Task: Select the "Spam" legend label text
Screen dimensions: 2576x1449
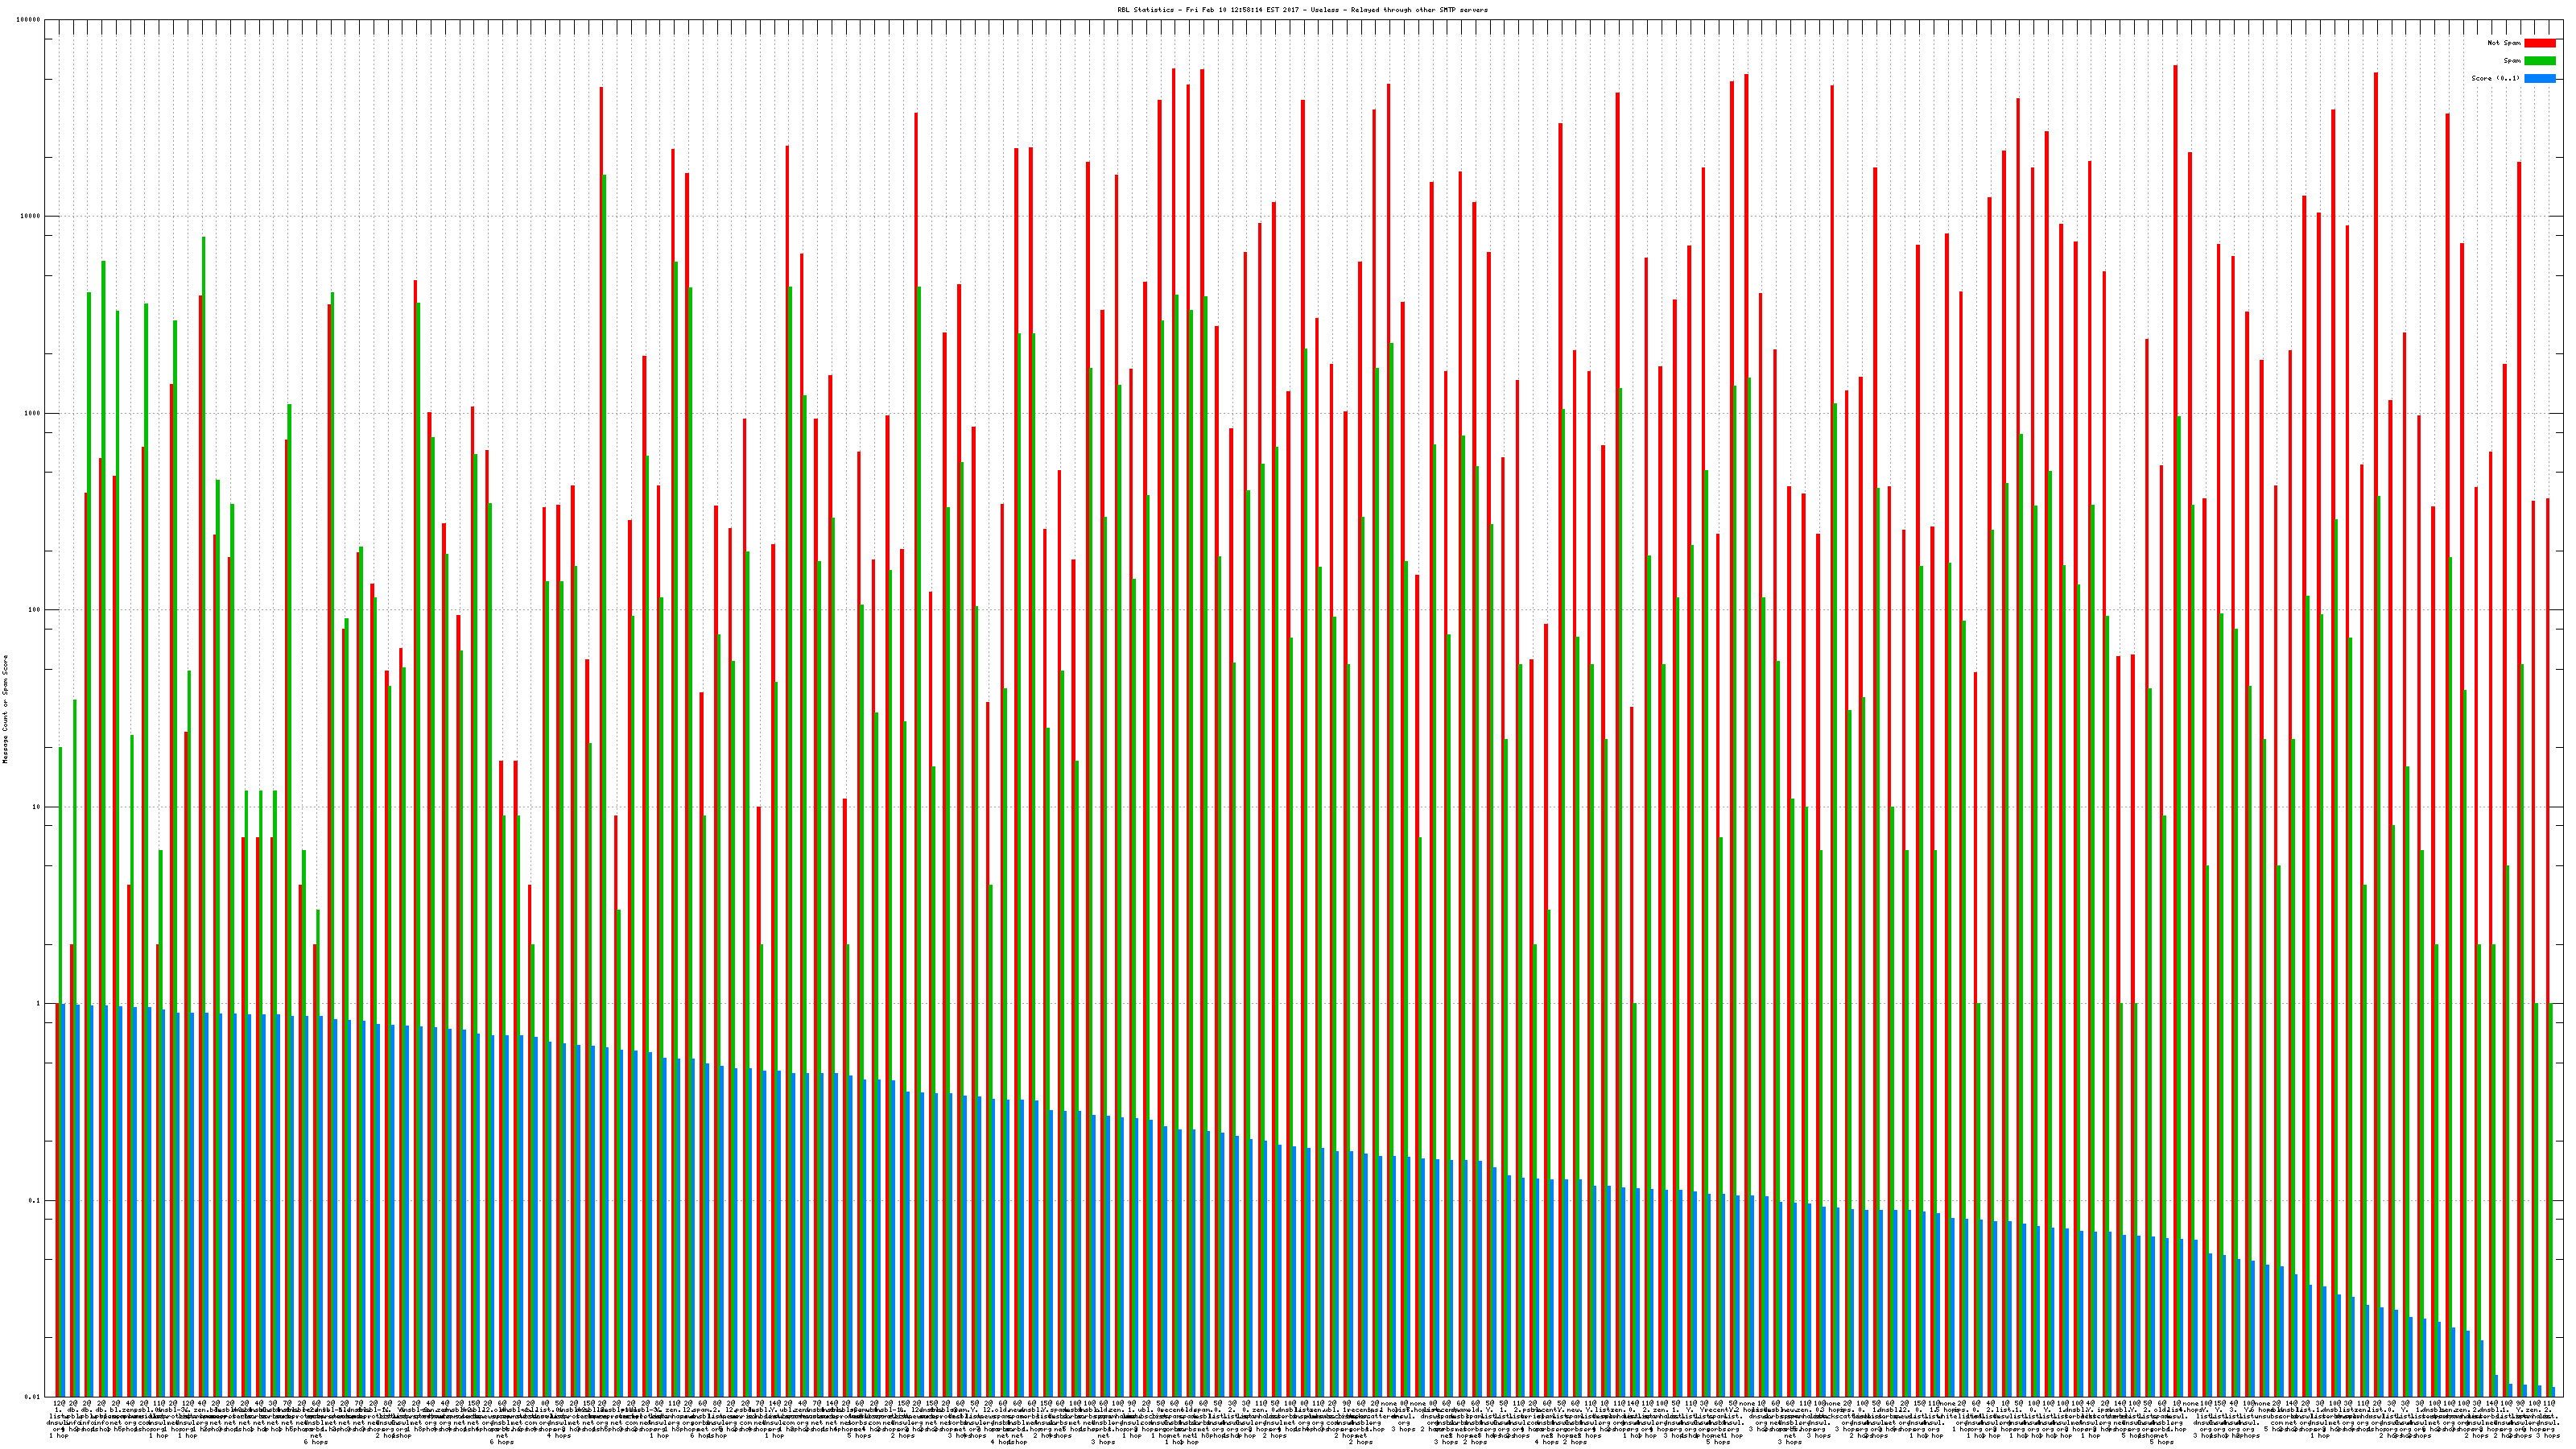Action: pyautogui.click(x=2512, y=61)
